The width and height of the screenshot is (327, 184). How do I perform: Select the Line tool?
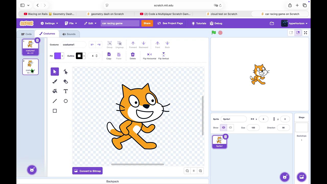point(55,101)
